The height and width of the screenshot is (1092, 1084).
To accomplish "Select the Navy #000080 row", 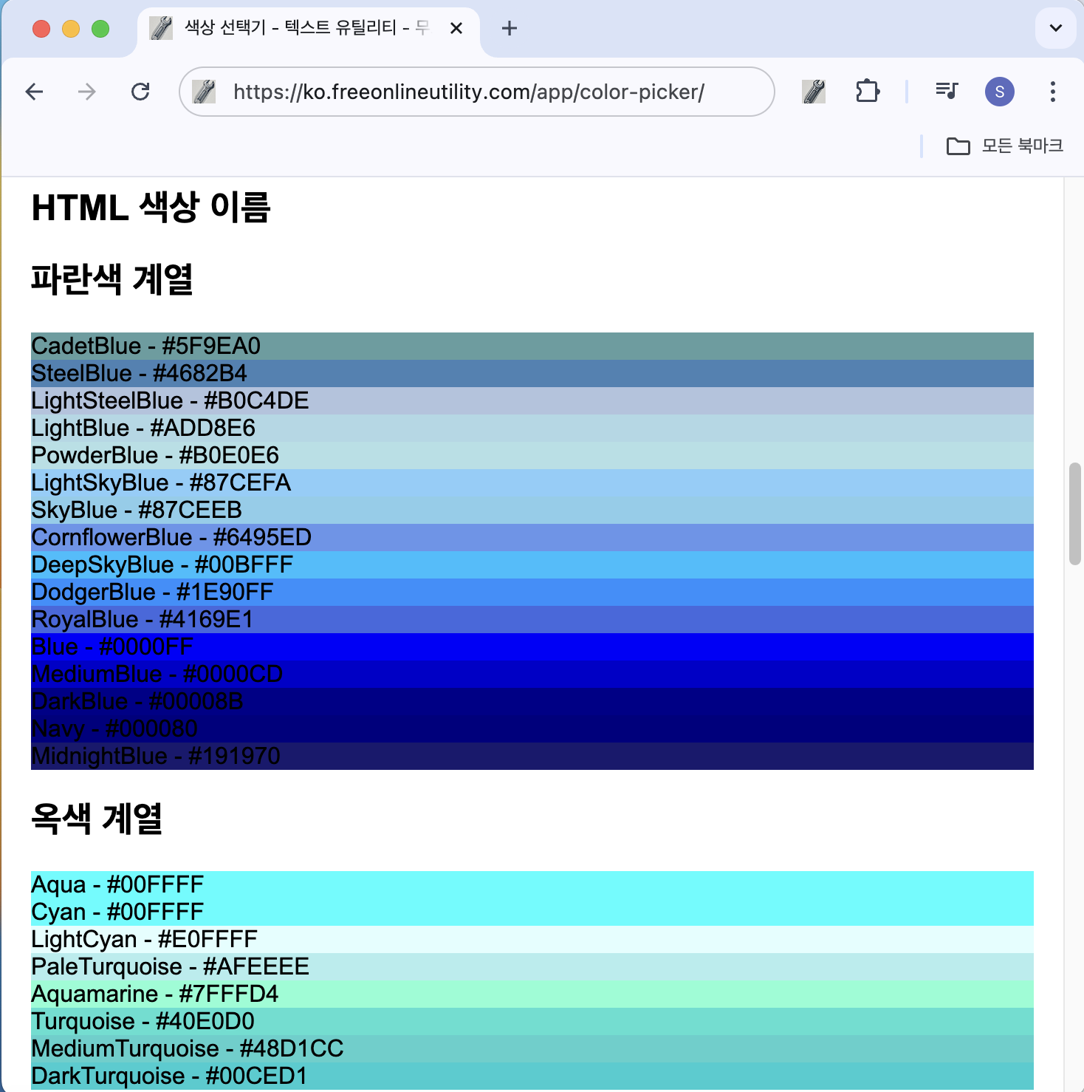I will pyautogui.click(x=532, y=728).
